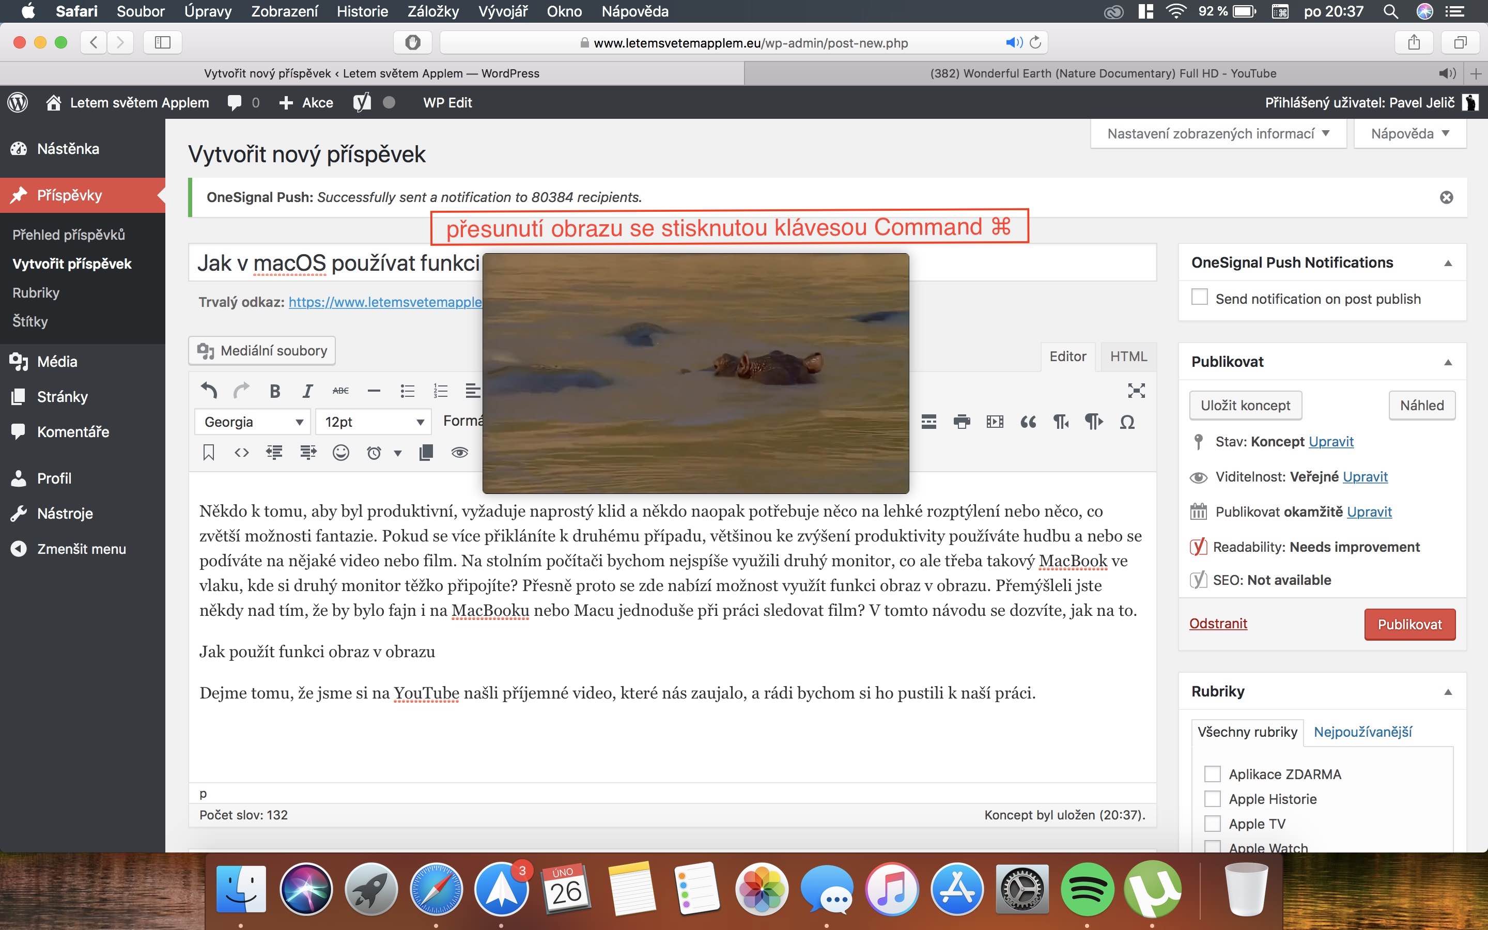Insert media/video embed from toolbar
The image size is (1488, 930).
coord(994,422)
